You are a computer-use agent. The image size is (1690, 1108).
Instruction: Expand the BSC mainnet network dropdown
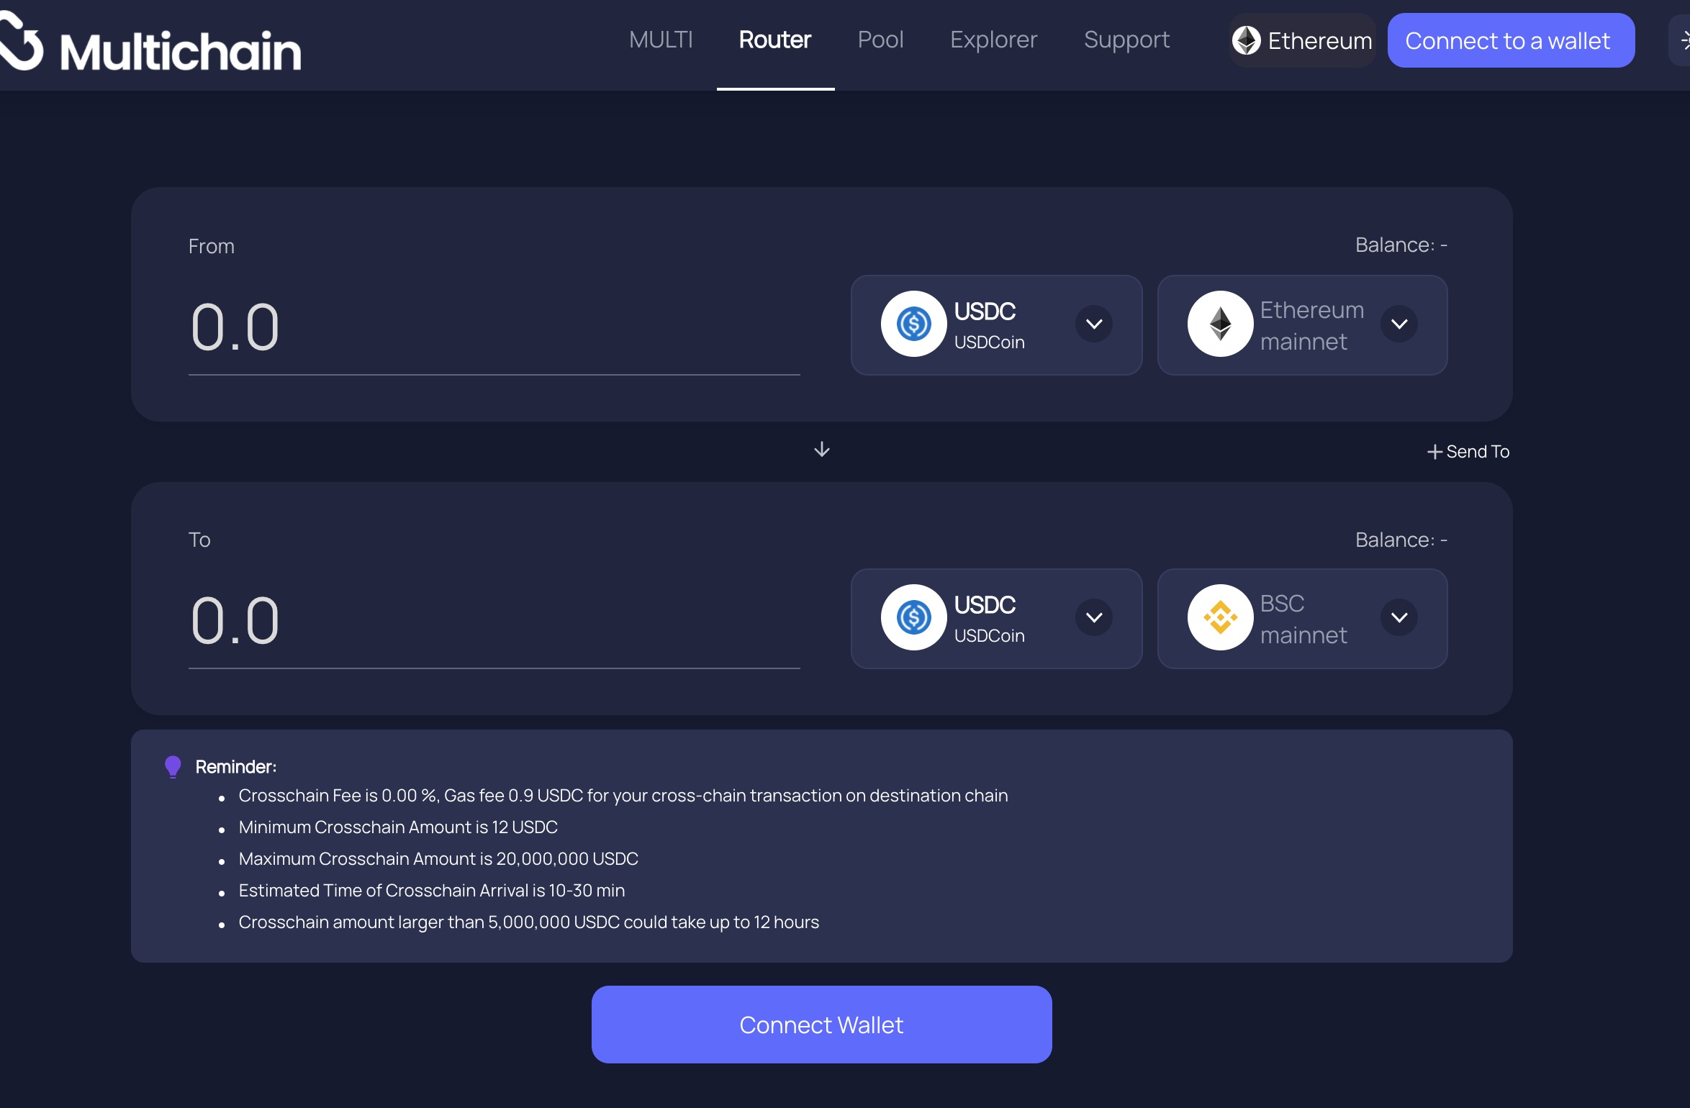(1399, 618)
